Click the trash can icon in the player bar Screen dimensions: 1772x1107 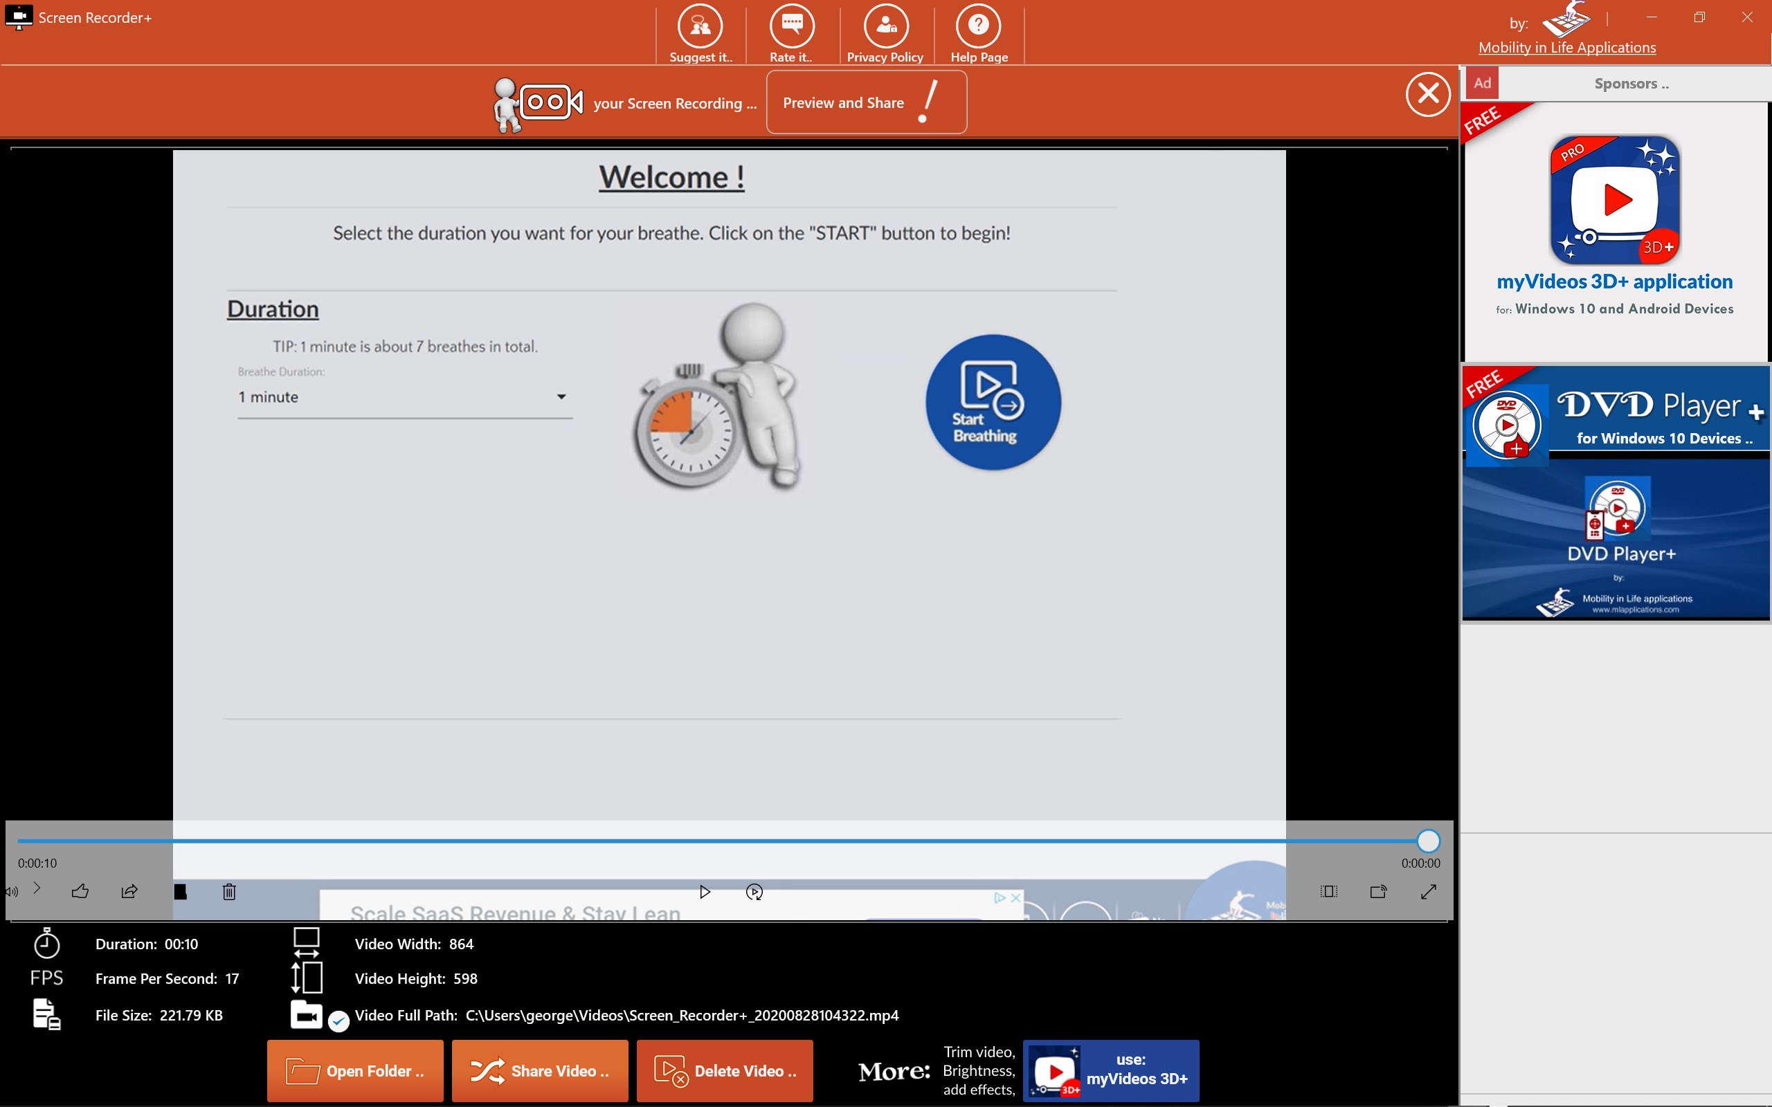tap(229, 891)
